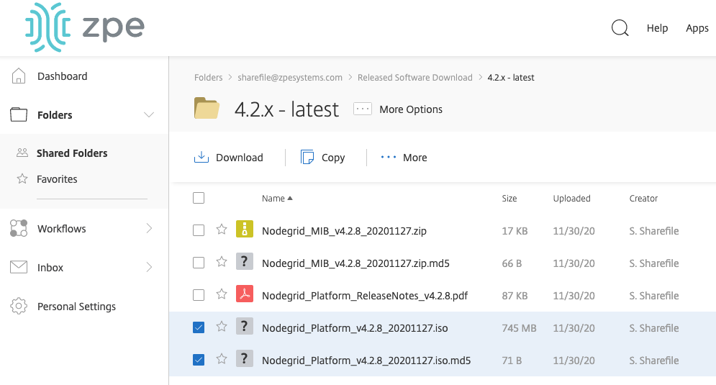Expand the Inbox chevron

point(149,267)
